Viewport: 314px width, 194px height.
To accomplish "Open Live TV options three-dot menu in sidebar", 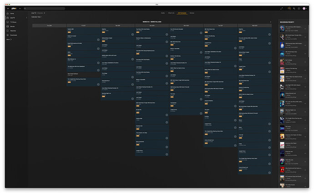I will [x=27, y=18].
